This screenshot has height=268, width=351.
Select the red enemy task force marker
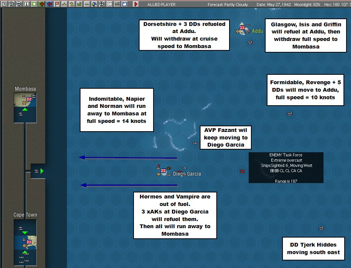pyautogui.click(x=242, y=171)
